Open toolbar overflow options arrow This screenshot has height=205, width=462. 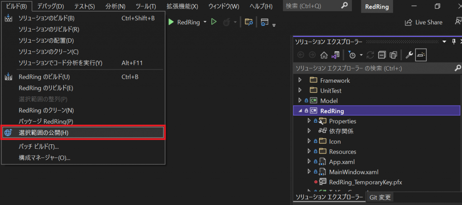[x=274, y=25]
